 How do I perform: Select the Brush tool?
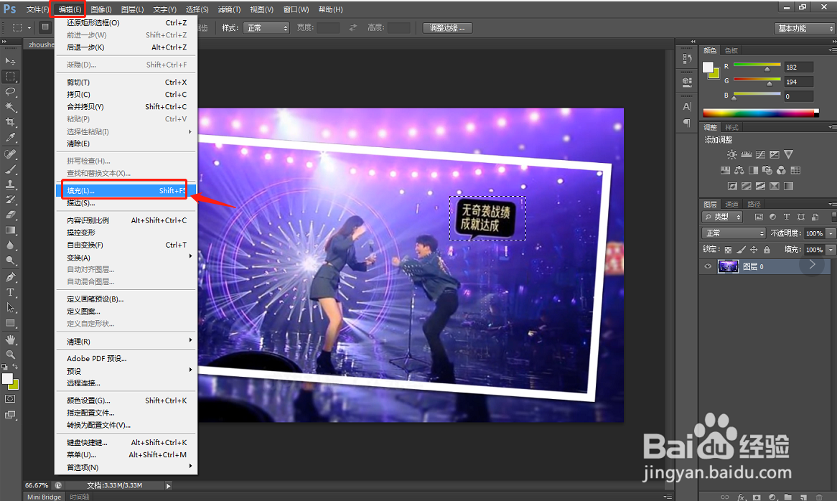tap(10, 169)
